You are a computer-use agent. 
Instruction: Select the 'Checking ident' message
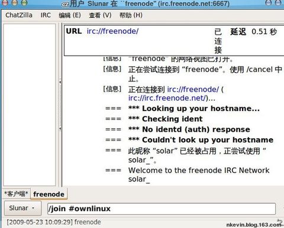pyautogui.click(x=166, y=119)
